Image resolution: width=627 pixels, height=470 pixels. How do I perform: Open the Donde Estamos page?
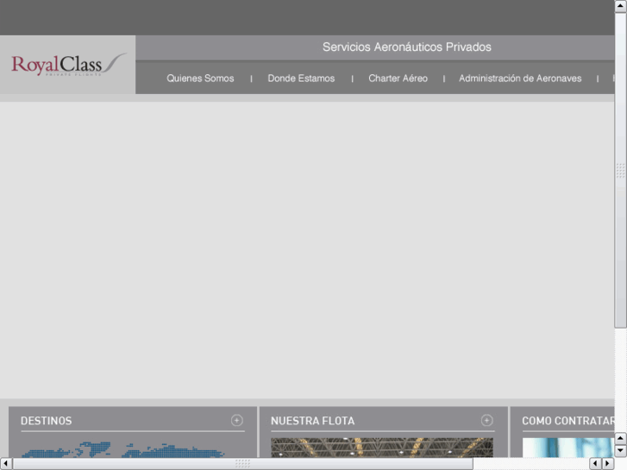click(301, 78)
